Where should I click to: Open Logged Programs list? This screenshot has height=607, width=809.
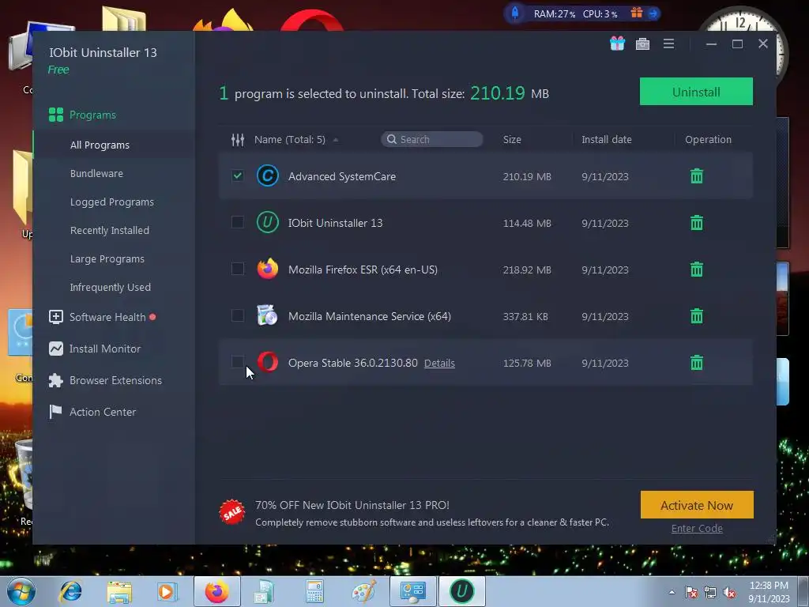(x=112, y=202)
